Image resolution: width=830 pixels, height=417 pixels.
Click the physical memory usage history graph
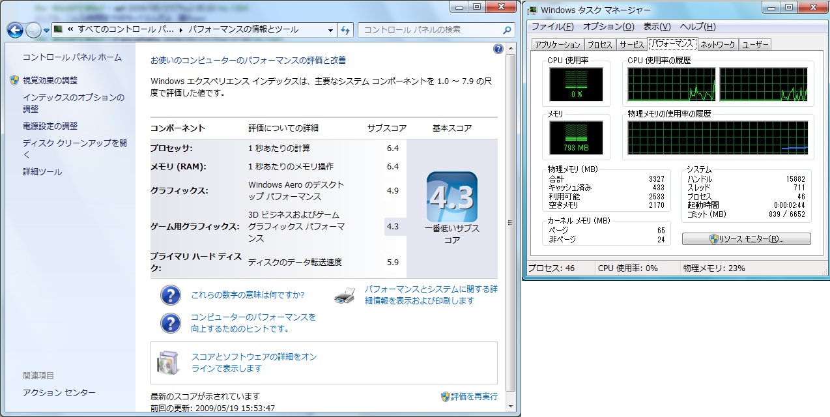click(718, 138)
